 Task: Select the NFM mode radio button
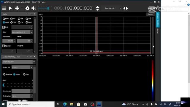(4, 19)
